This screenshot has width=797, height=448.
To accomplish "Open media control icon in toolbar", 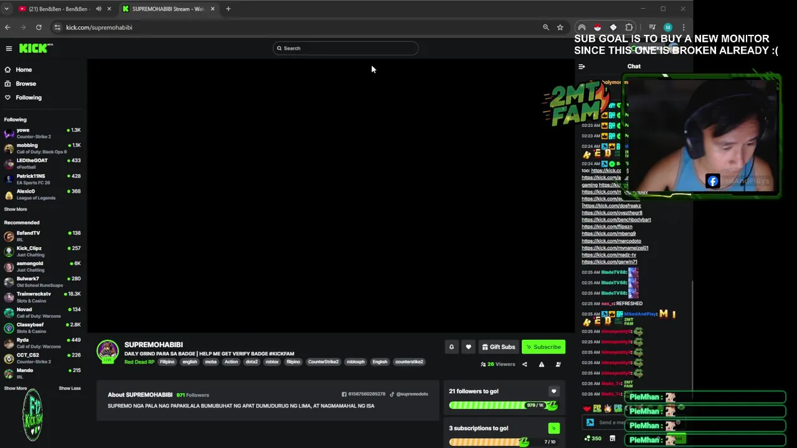I will point(652,27).
